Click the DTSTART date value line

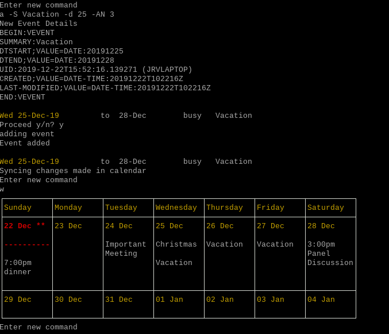click(61, 51)
